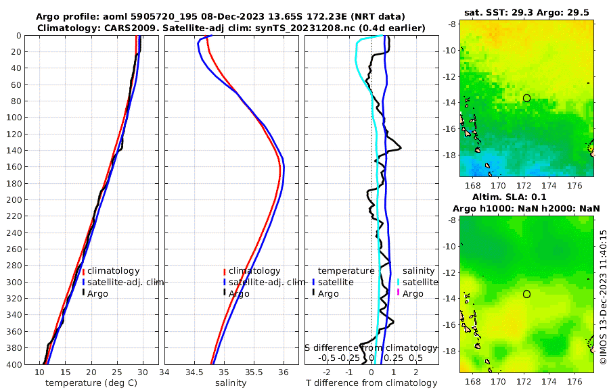This screenshot has height=392, width=609.
Task: Click the 'salinity' x-axis label
Action: (231, 383)
